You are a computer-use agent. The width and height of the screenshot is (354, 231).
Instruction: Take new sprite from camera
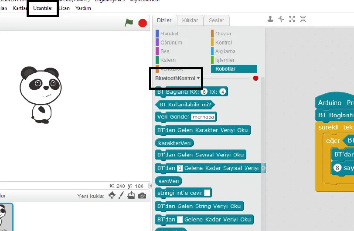(142, 196)
